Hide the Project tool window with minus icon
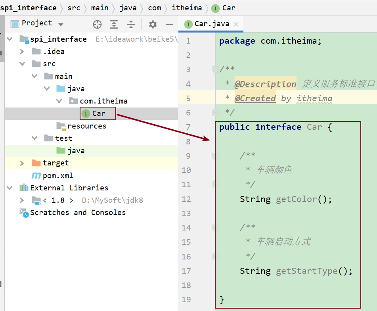The width and height of the screenshot is (377, 311). [169, 25]
